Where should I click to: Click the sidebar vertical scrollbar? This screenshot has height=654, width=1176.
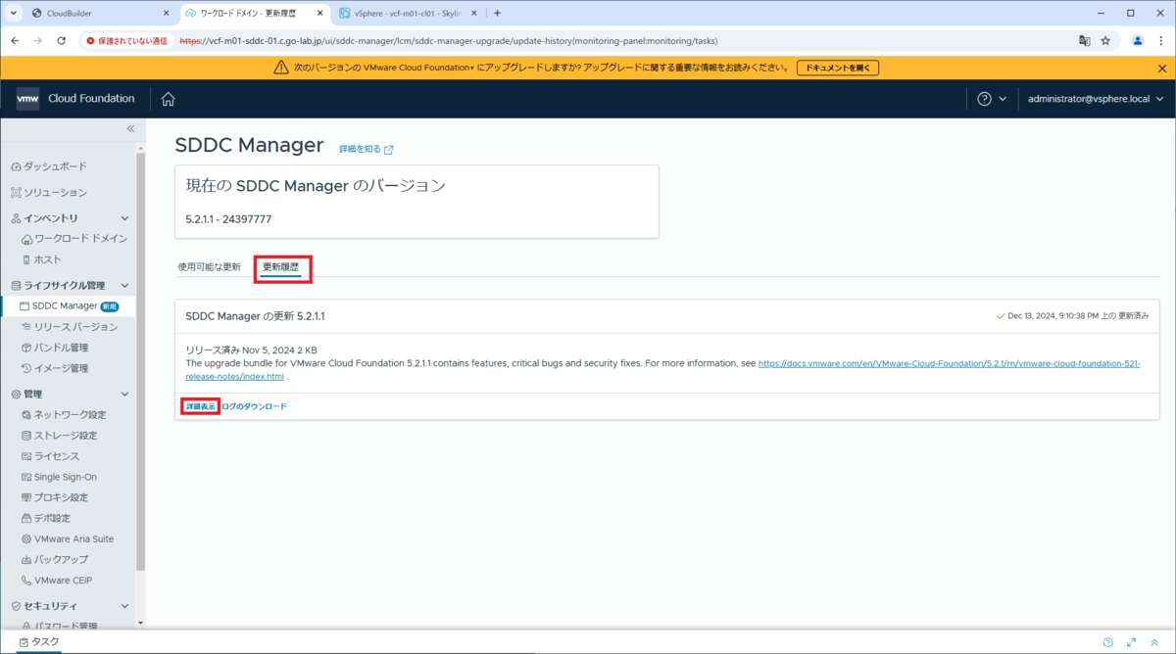(x=140, y=362)
